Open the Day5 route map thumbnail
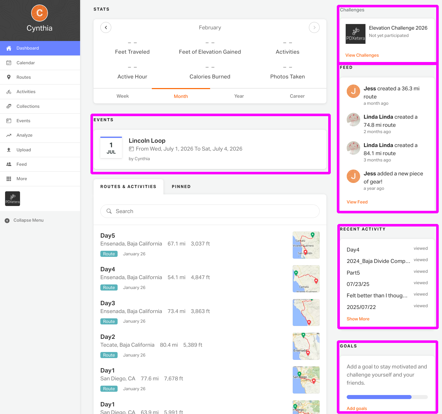This screenshot has height=414, width=442. [x=306, y=245]
